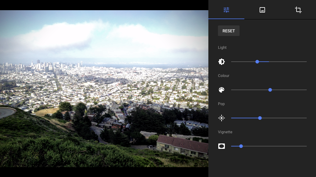Click the Pop slider handle
Viewport: 316px width, 177px height.
(x=260, y=118)
